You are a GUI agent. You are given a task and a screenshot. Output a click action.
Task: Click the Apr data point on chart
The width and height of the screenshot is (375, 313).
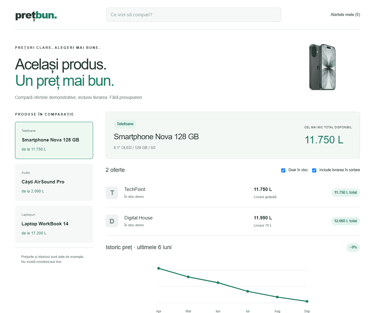pos(159,268)
